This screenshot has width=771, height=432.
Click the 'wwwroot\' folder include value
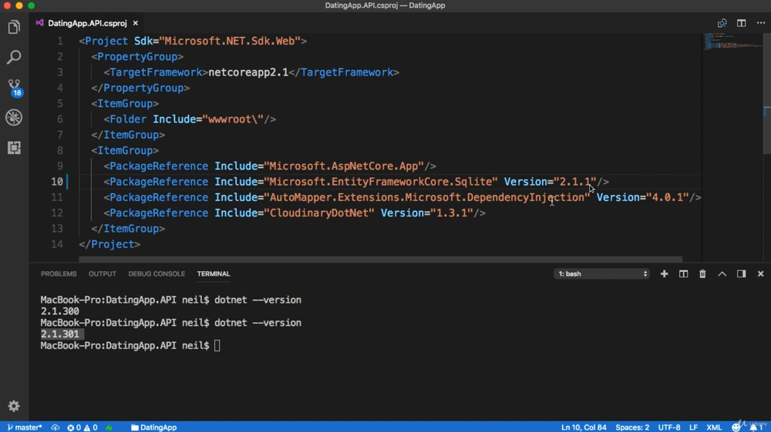coord(233,119)
